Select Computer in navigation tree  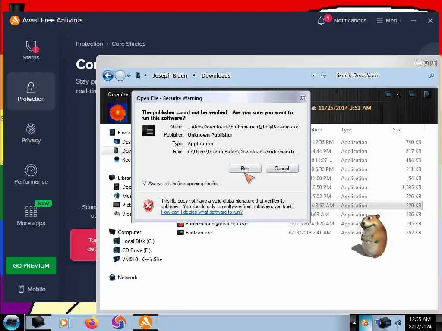point(129,232)
